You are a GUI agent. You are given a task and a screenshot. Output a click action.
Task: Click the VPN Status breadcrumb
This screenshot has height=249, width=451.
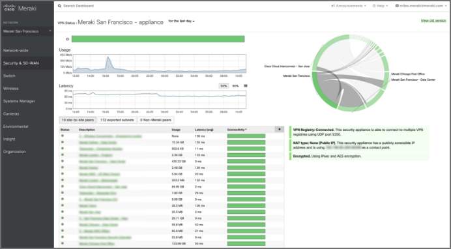pyautogui.click(x=66, y=23)
